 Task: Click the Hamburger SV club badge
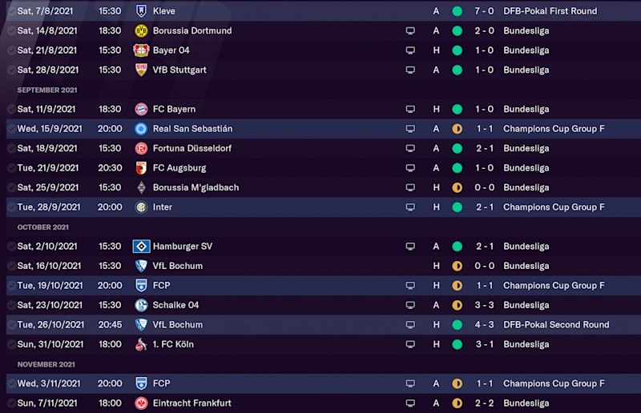[141, 247]
